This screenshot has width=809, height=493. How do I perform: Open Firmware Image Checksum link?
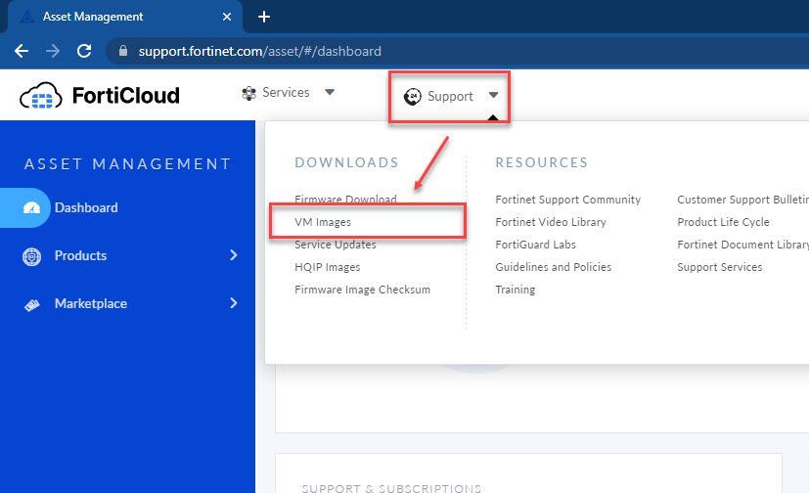362,290
